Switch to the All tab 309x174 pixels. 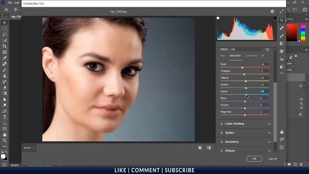point(263,56)
